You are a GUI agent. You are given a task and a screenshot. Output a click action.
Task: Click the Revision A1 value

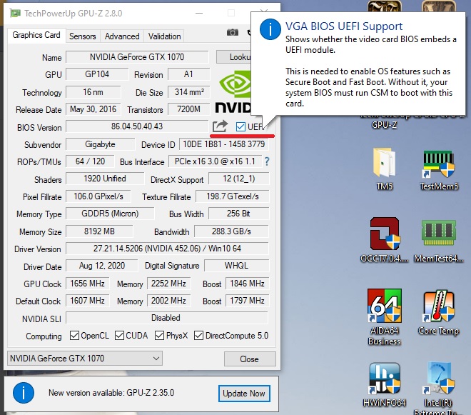tap(189, 74)
